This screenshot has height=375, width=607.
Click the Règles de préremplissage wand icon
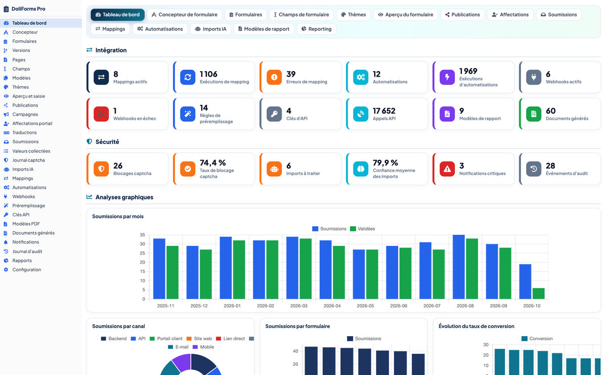tap(188, 114)
